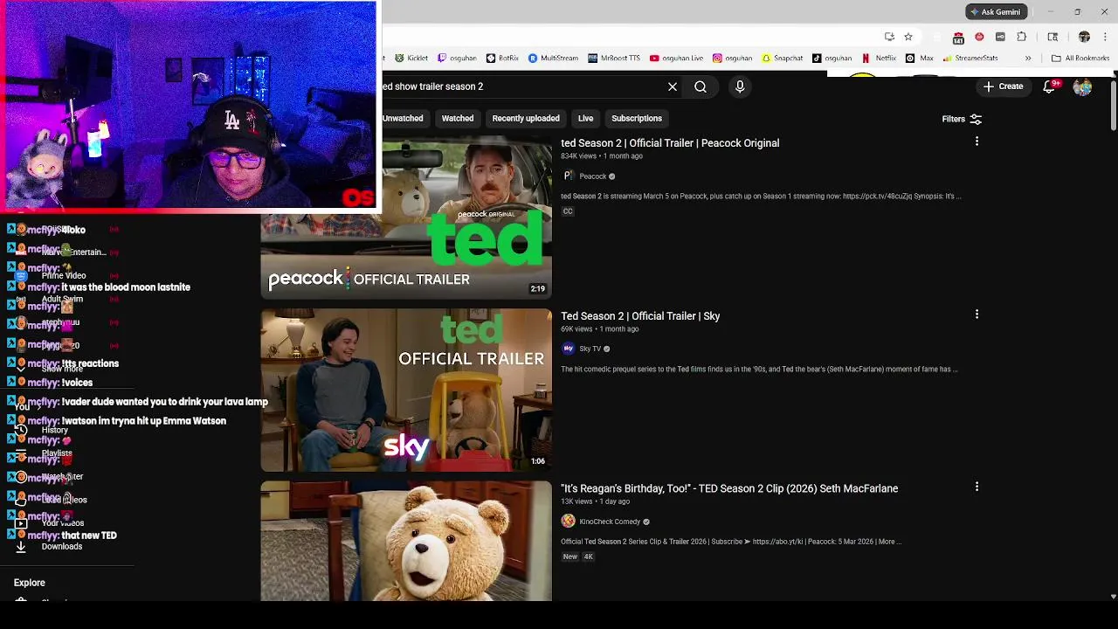Open more options for the Peacock trailer result
The height and width of the screenshot is (629, 1118).
pyautogui.click(x=977, y=142)
